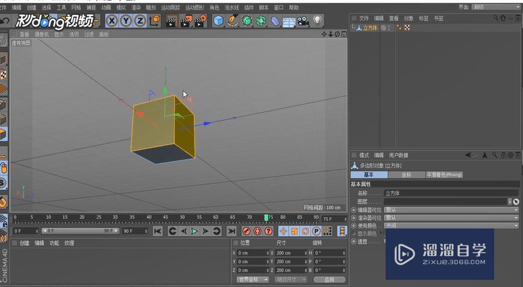Image resolution: width=523 pixels, height=287 pixels.
Task: Open the 编辑器可见 dropdown
Action: (451, 210)
